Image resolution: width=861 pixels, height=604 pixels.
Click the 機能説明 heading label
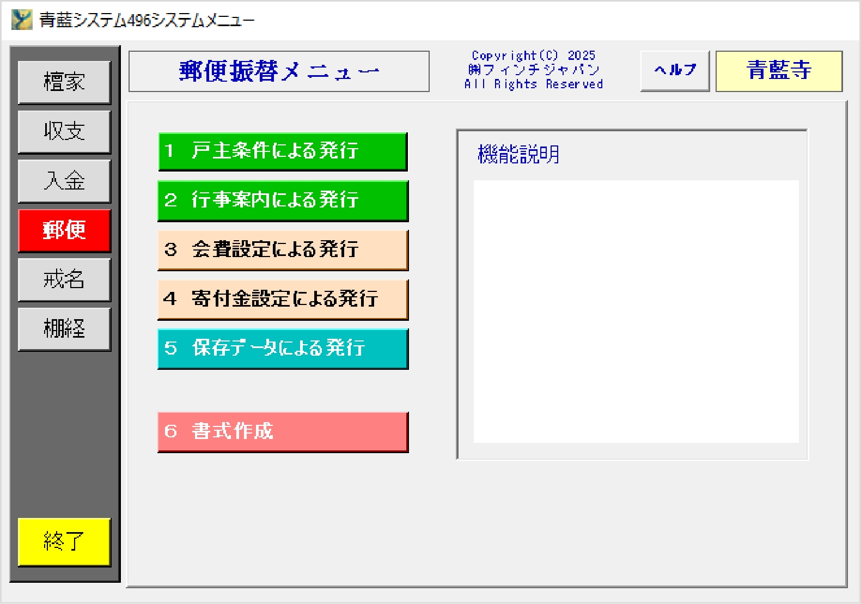click(518, 155)
